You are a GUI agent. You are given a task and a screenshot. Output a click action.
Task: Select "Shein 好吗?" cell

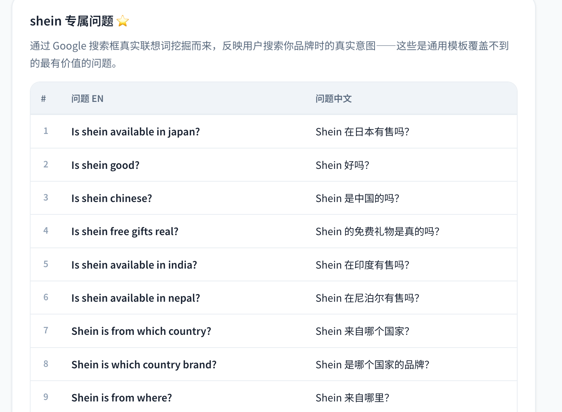click(x=342, y=165)
